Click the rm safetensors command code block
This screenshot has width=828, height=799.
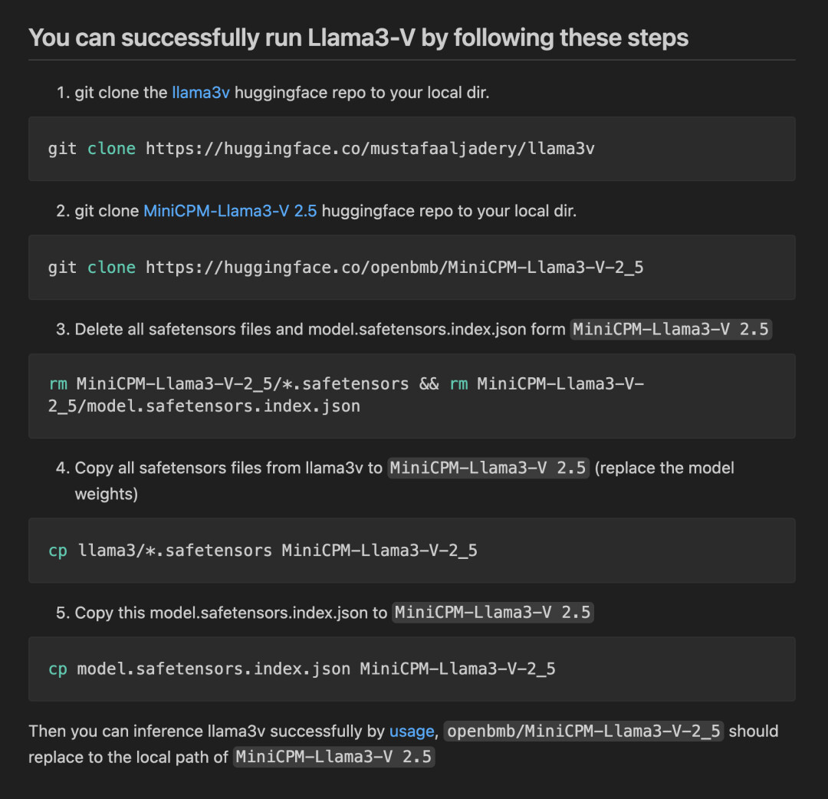click(x=412, y=396)
